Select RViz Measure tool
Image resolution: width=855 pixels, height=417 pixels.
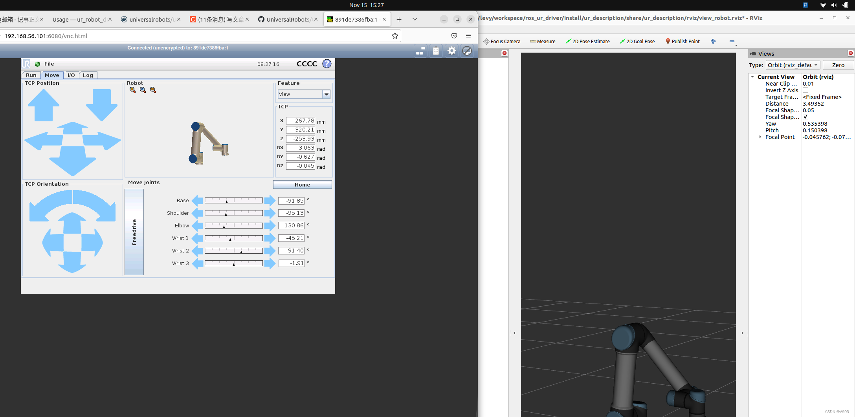pos(543,41)
